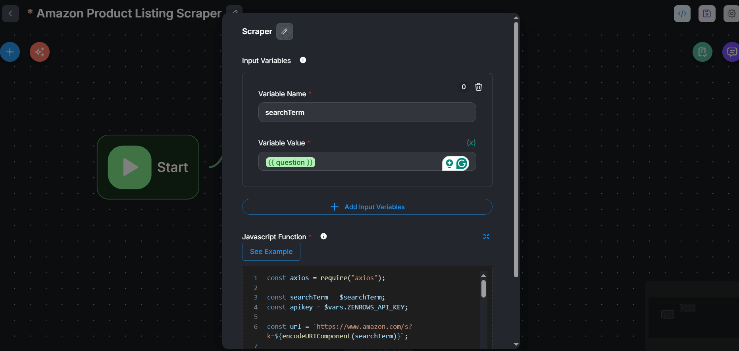Click the green lightbulb suggestion icon
Screen dimensions: 739x351
[449, 163]
